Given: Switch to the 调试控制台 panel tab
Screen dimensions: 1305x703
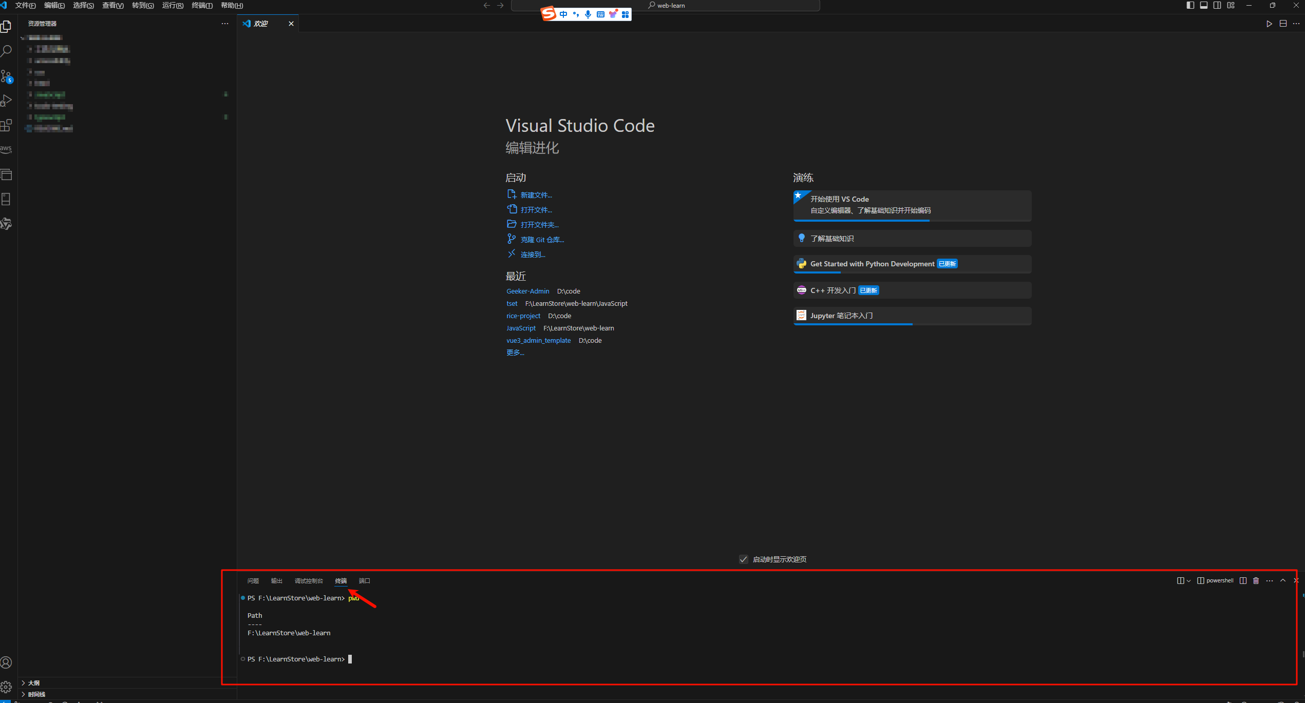Looking at the screenshot, I should 309,580.
